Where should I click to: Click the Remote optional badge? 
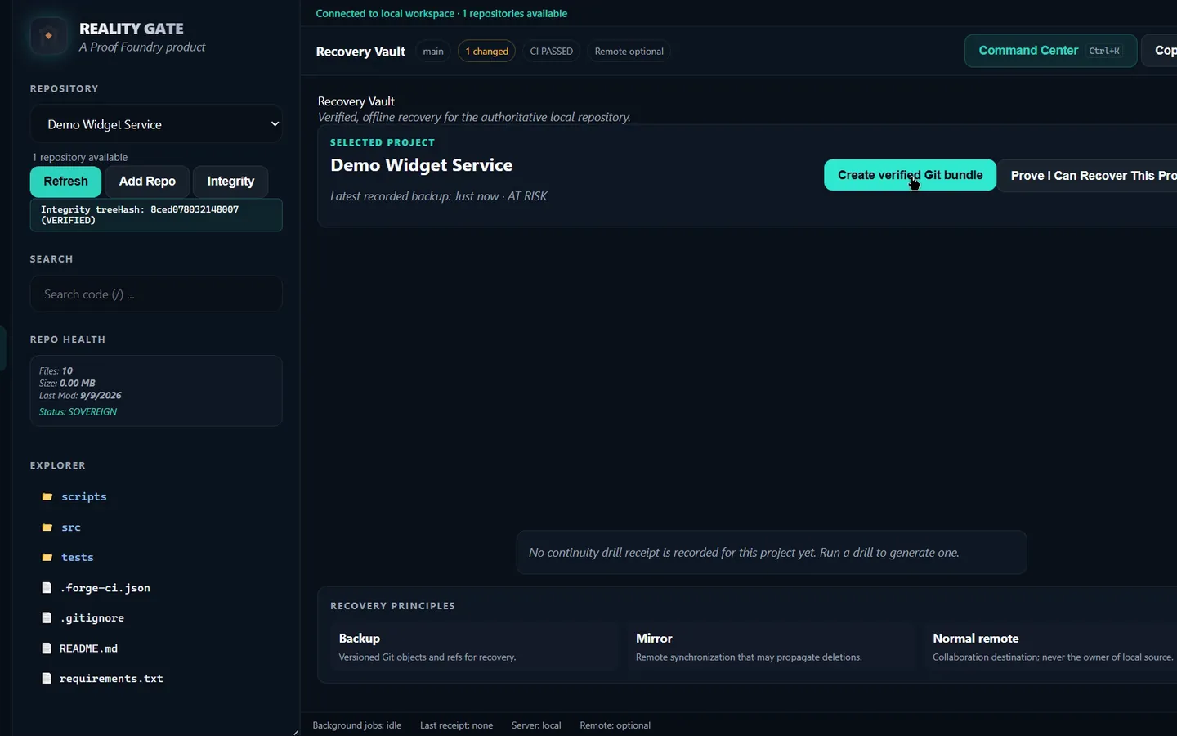(629, 52)
